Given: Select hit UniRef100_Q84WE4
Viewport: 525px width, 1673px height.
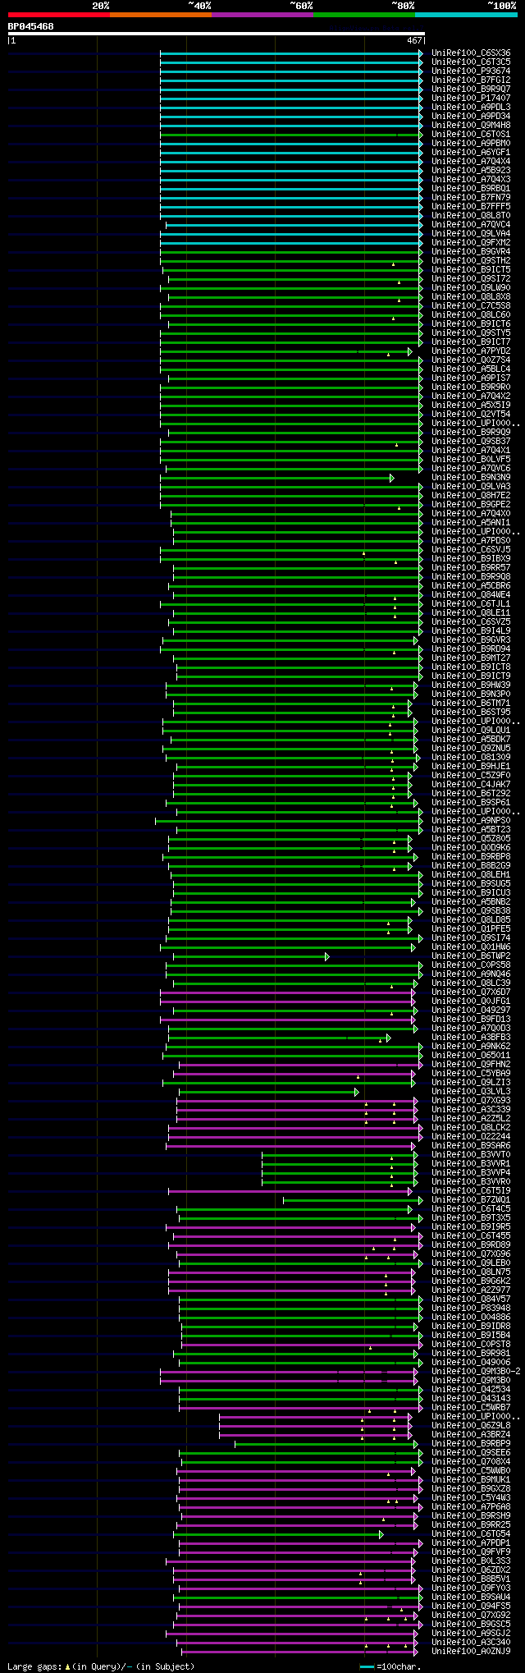Looking at the screenshot, I should point(471,594).
